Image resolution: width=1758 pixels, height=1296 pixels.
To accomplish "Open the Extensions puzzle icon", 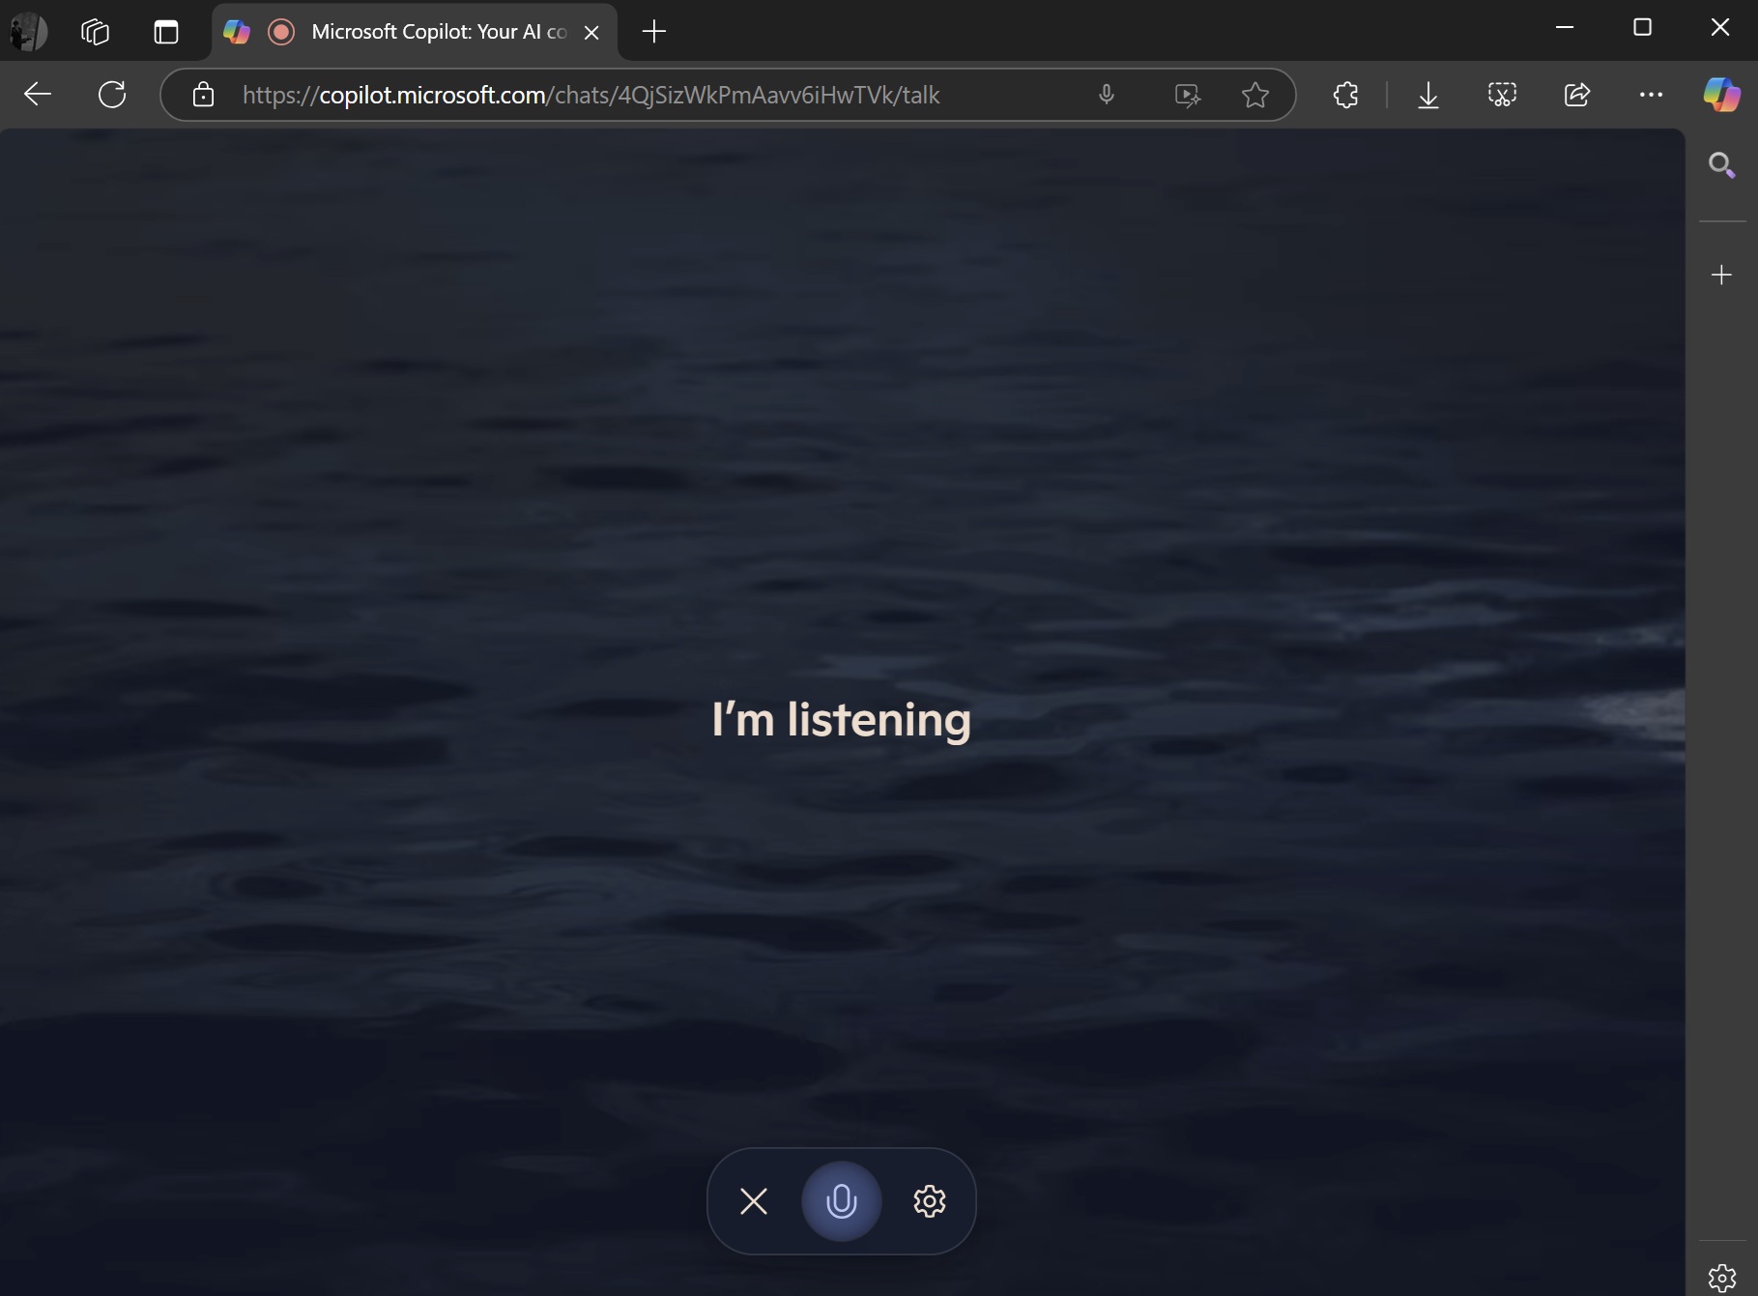I will pyautogui.click(x=1345, y=95).
